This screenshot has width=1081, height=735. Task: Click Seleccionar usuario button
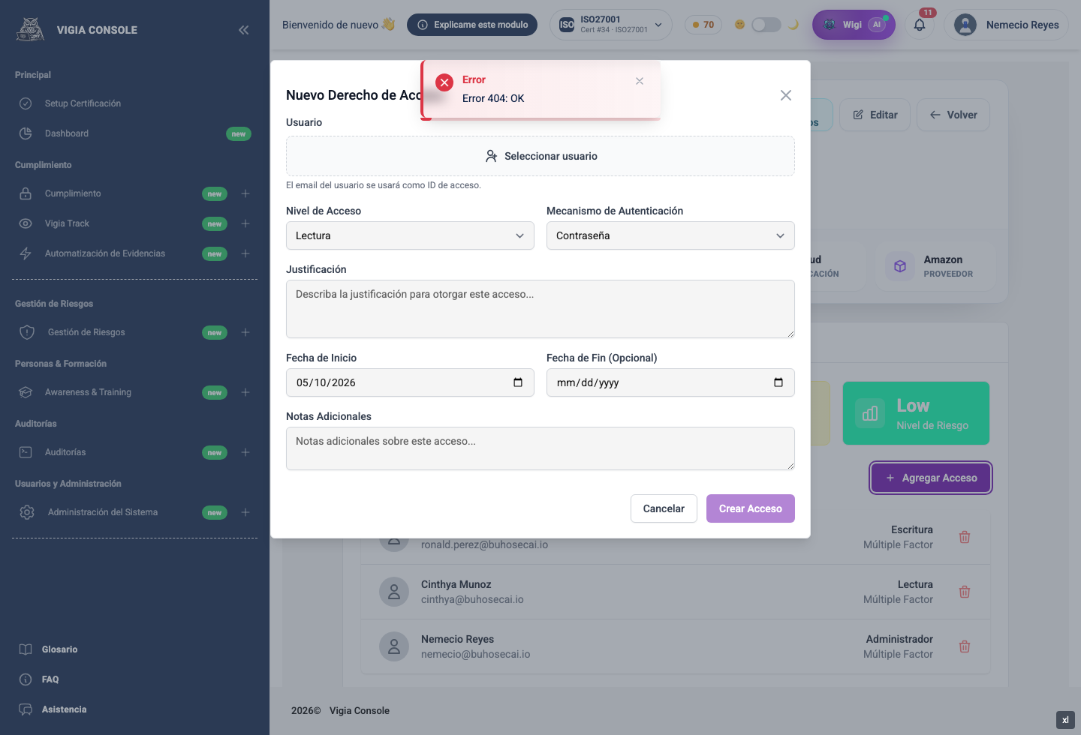tap(540, 156)
